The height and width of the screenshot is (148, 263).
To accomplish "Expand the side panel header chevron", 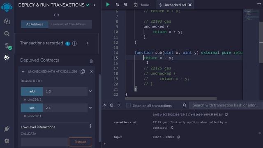I will tap(95, 5).
